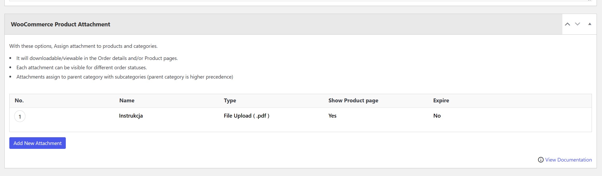This screenshot has width=602, height=176.
Task: Click the Yes value under Show Product page
Action: tap(332, 116)
